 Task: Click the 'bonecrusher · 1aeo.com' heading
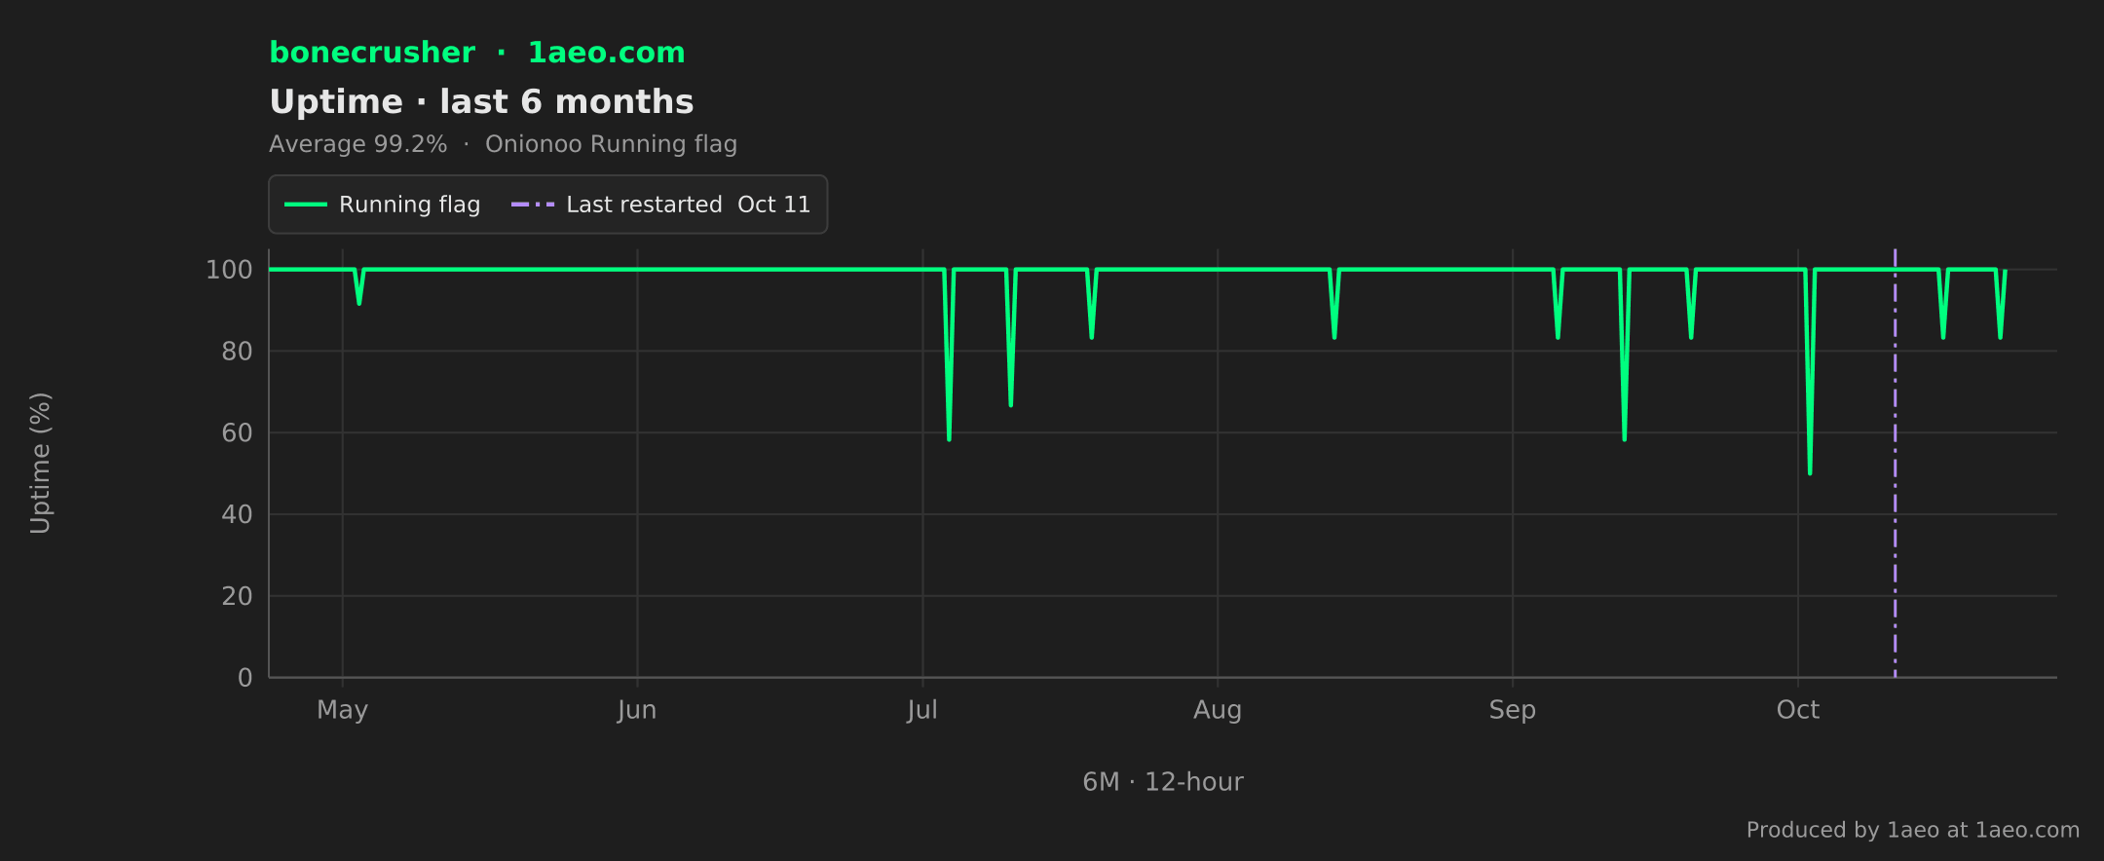tap(477, 53)
